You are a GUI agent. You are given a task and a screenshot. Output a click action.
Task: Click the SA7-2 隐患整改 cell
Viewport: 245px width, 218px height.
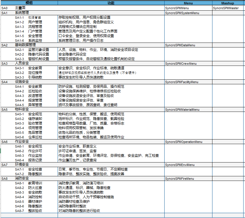29,174
